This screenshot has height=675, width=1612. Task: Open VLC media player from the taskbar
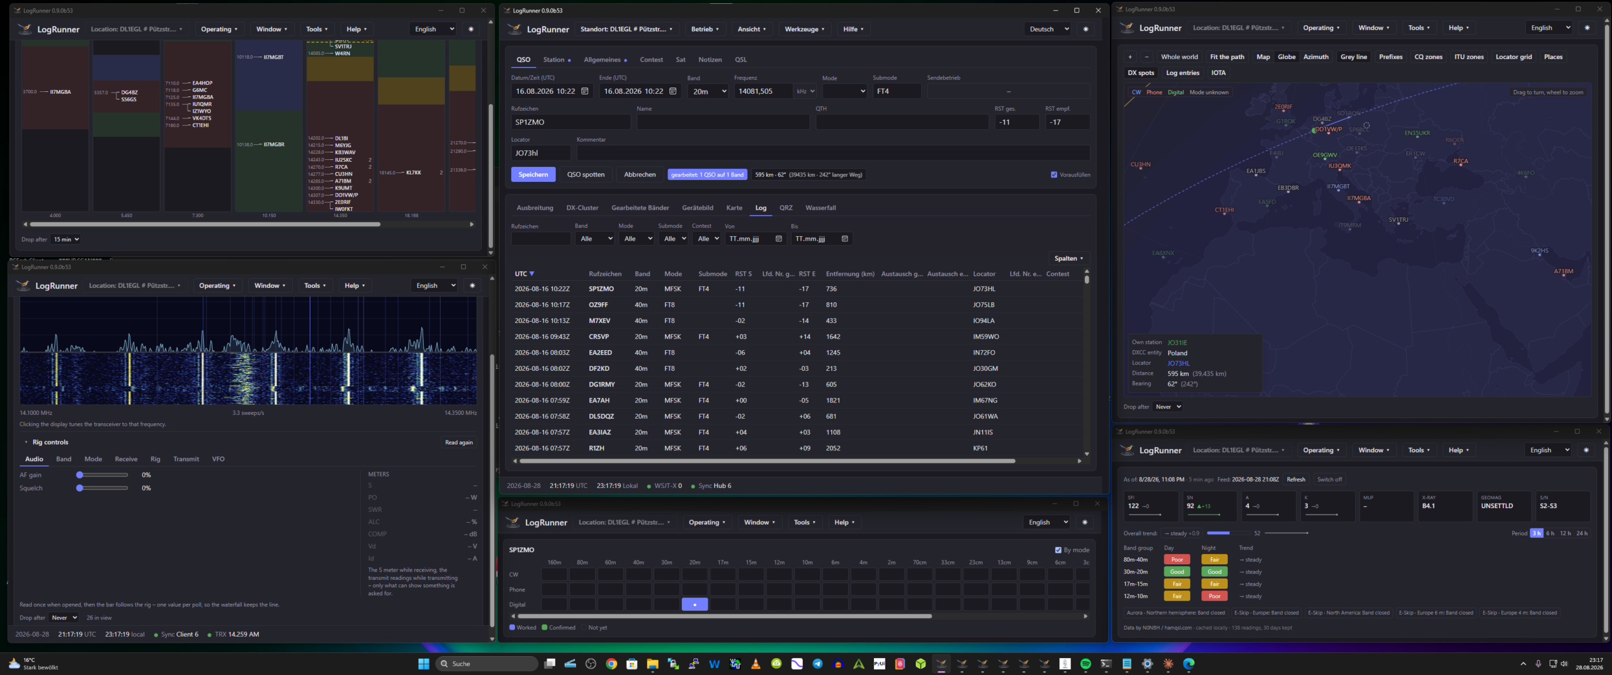[x=756, y=664]
